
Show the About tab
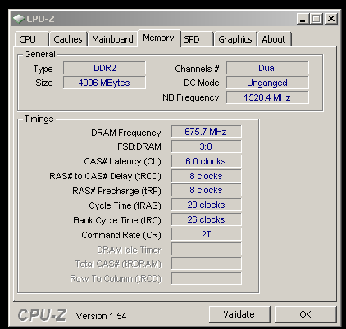275,39
